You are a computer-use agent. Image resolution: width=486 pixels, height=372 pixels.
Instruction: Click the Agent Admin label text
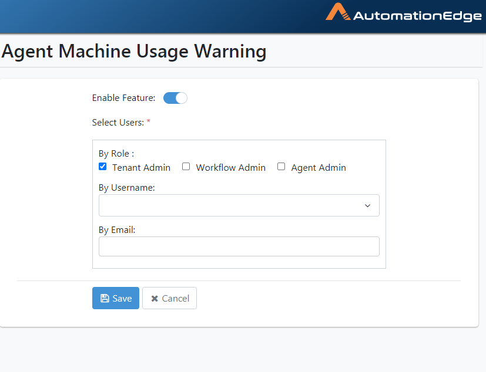click(x=319, y=168)
